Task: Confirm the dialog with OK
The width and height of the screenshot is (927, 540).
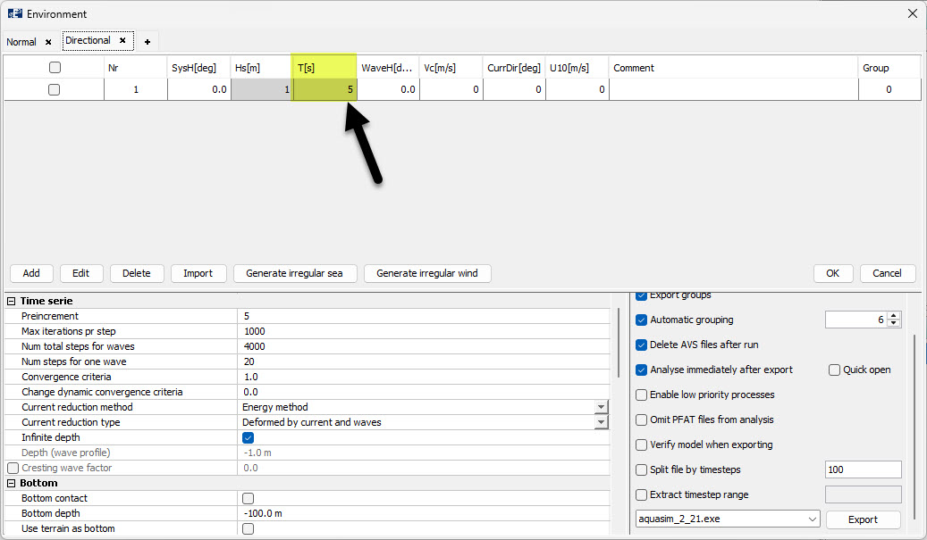Action: 832,273
